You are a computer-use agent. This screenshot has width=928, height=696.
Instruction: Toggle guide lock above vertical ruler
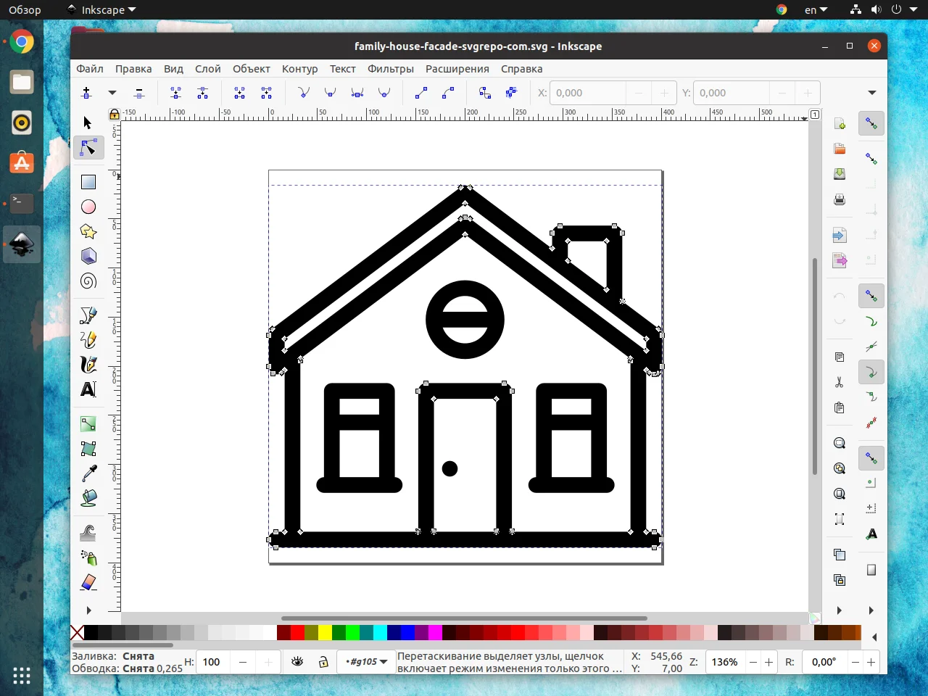114,114
